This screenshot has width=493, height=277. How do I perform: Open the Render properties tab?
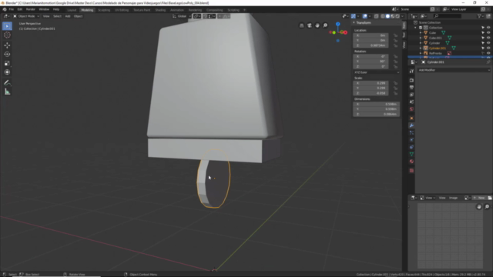click(x=411, y=80)
